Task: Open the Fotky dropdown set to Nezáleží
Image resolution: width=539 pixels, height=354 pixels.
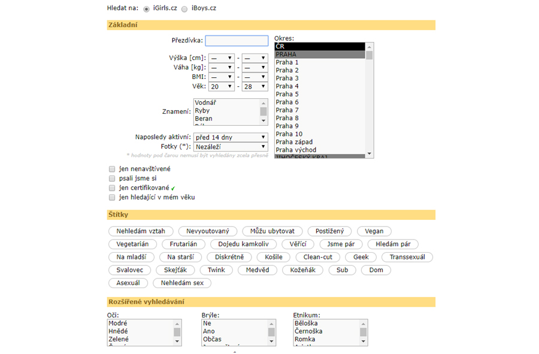Action: pos(231,147)
